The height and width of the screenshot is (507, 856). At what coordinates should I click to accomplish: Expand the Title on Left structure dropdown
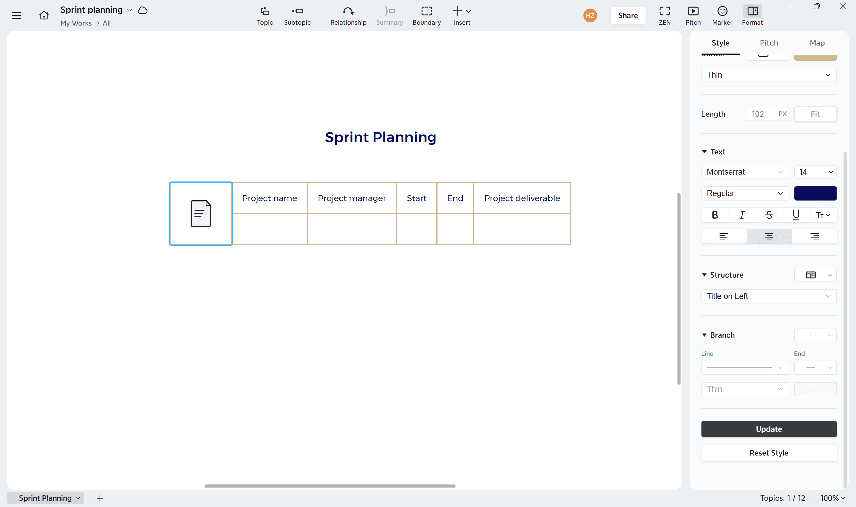769,296
